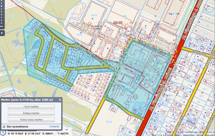This screenshot has height=136, width=215.
Task: Select parcel 14/17 on the map
Action: click(79, 35)
